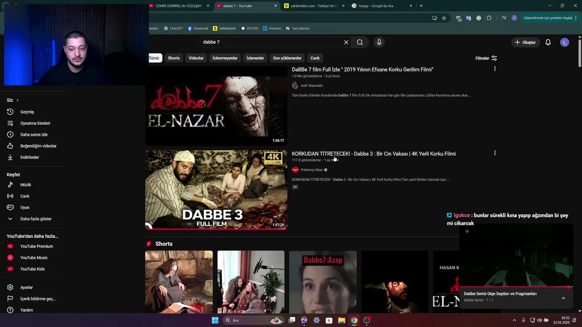Open Chrome extensions puzzle icon
582x327 pixels.
[489, 18]
